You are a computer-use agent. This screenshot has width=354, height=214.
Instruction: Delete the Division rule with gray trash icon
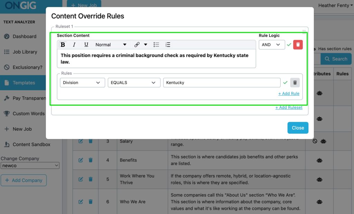click(295, 82)
